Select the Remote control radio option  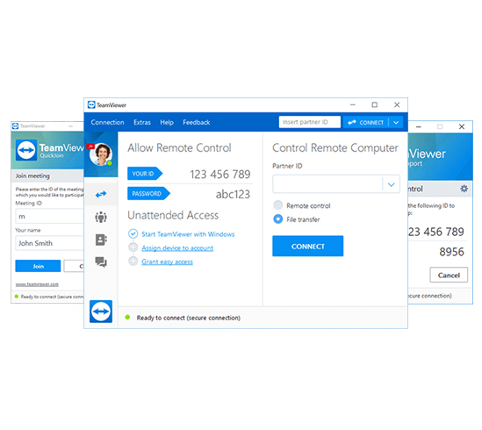coord(278,205)
